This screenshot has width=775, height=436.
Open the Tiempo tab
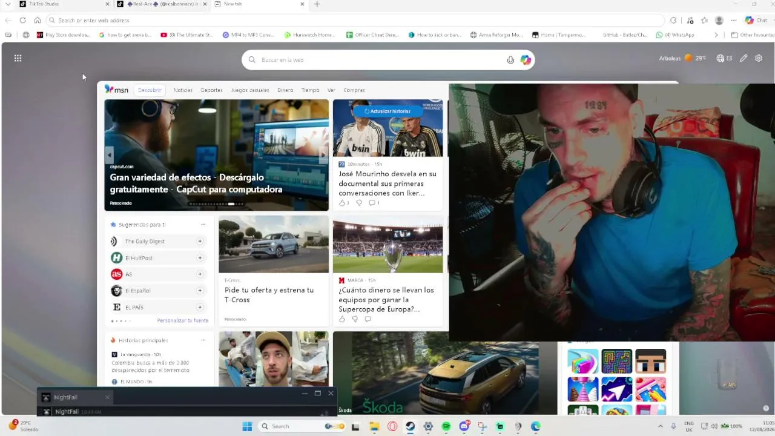click(x=310, y=90)
